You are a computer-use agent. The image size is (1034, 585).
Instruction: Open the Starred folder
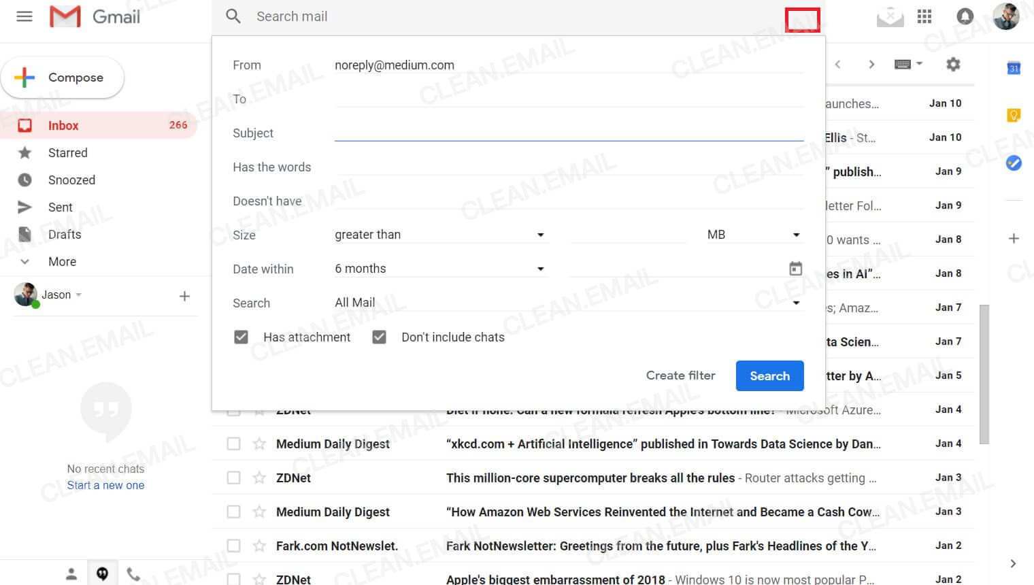pyautogui.click(x=67, y=153)
